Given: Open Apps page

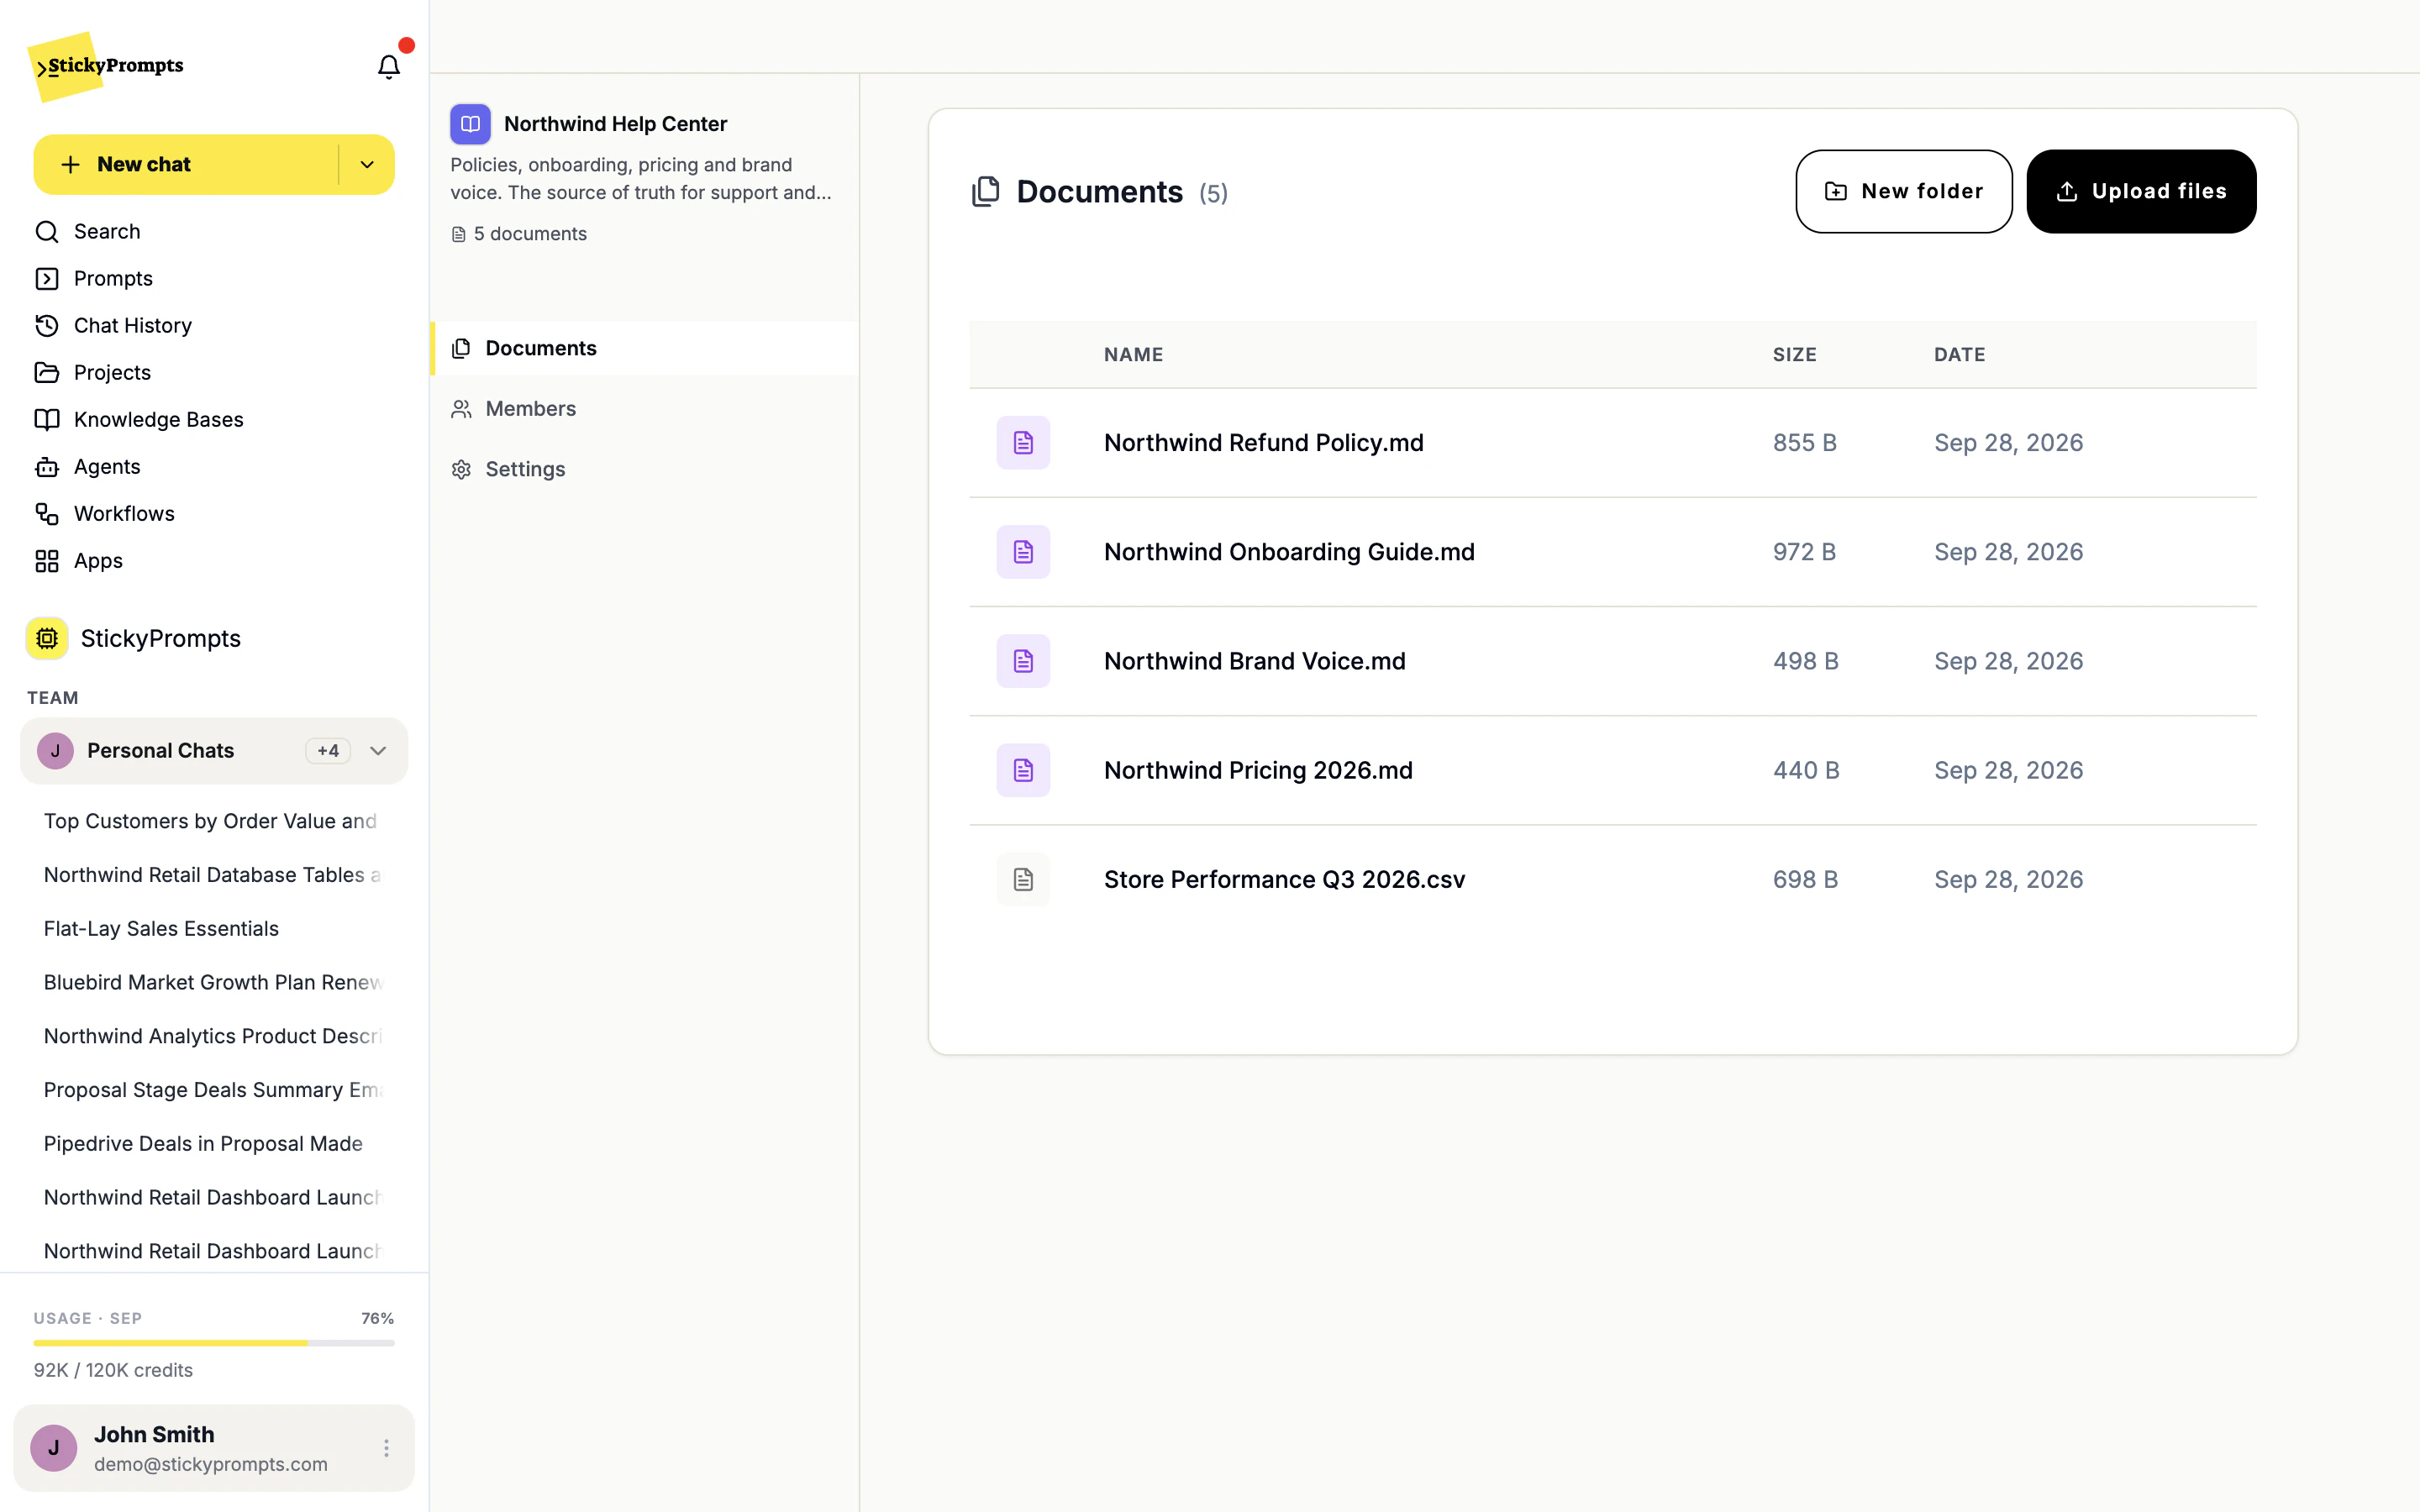Looking at the screenshot, I should (x=214, y=560).
